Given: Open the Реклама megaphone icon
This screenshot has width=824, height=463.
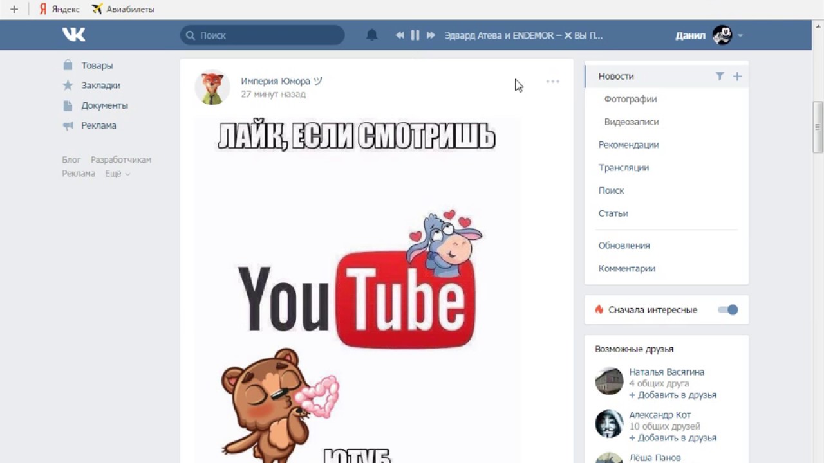Looking at the screenshot, I should 68,125.
